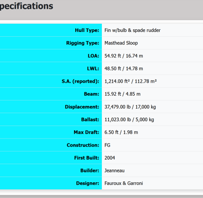
Task: Click the '54.92 ft / 16.74 m' value
Action: [x=123, y=56]
